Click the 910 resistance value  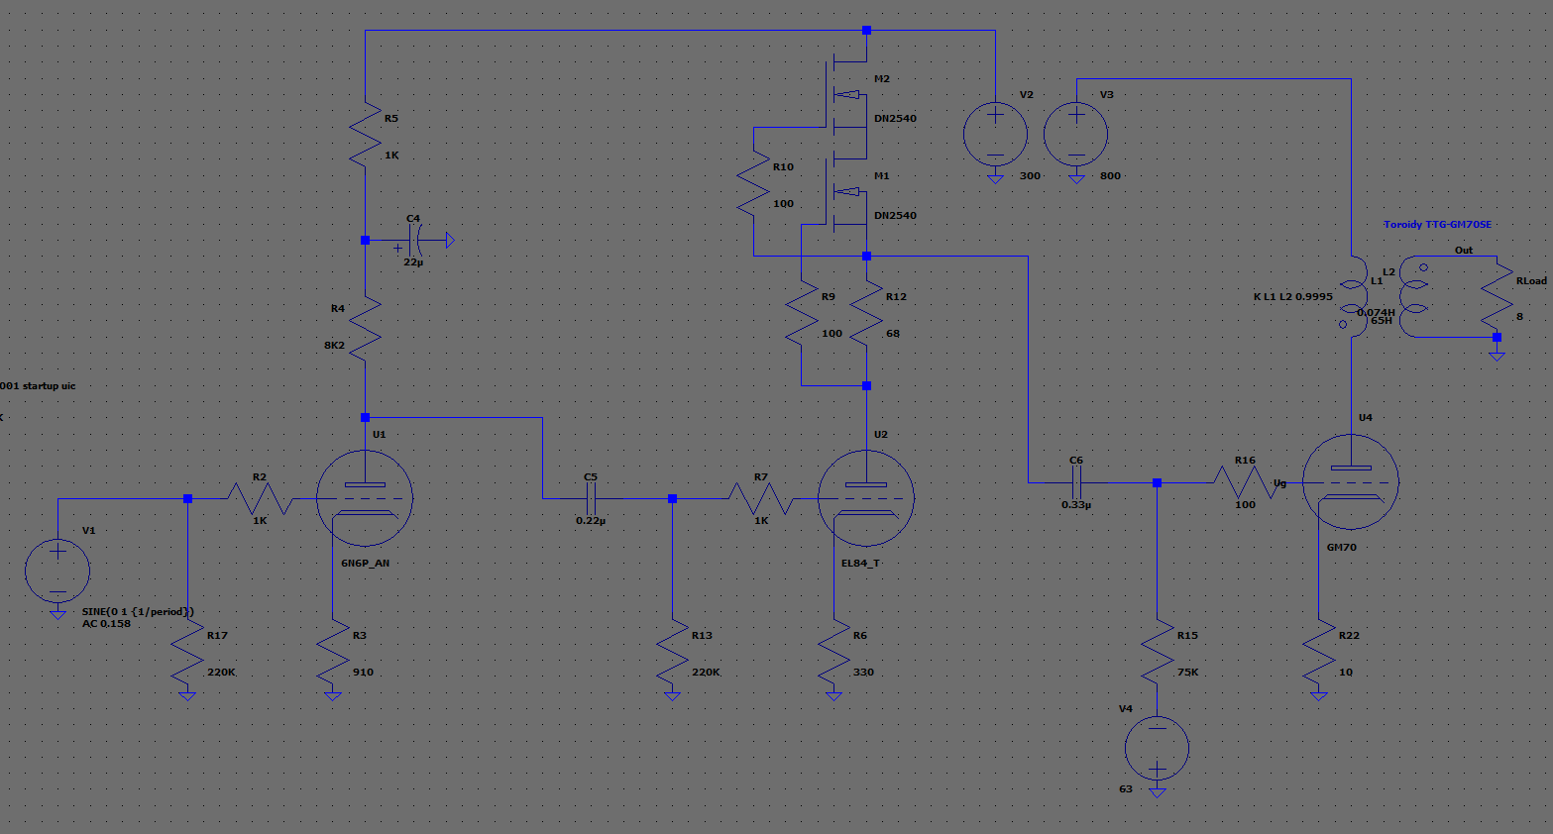[x=363, y=672]
